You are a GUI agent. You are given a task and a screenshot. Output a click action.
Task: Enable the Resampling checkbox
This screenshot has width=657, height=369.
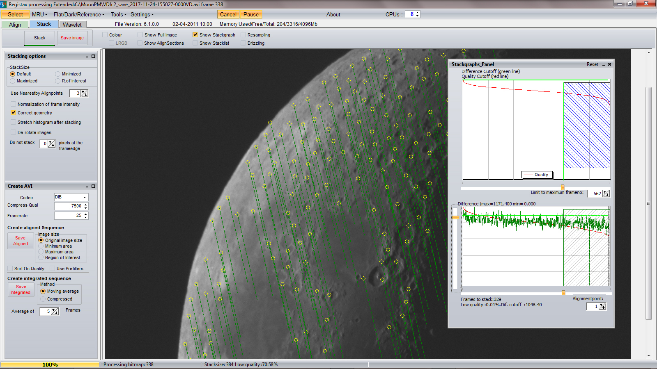244,35
